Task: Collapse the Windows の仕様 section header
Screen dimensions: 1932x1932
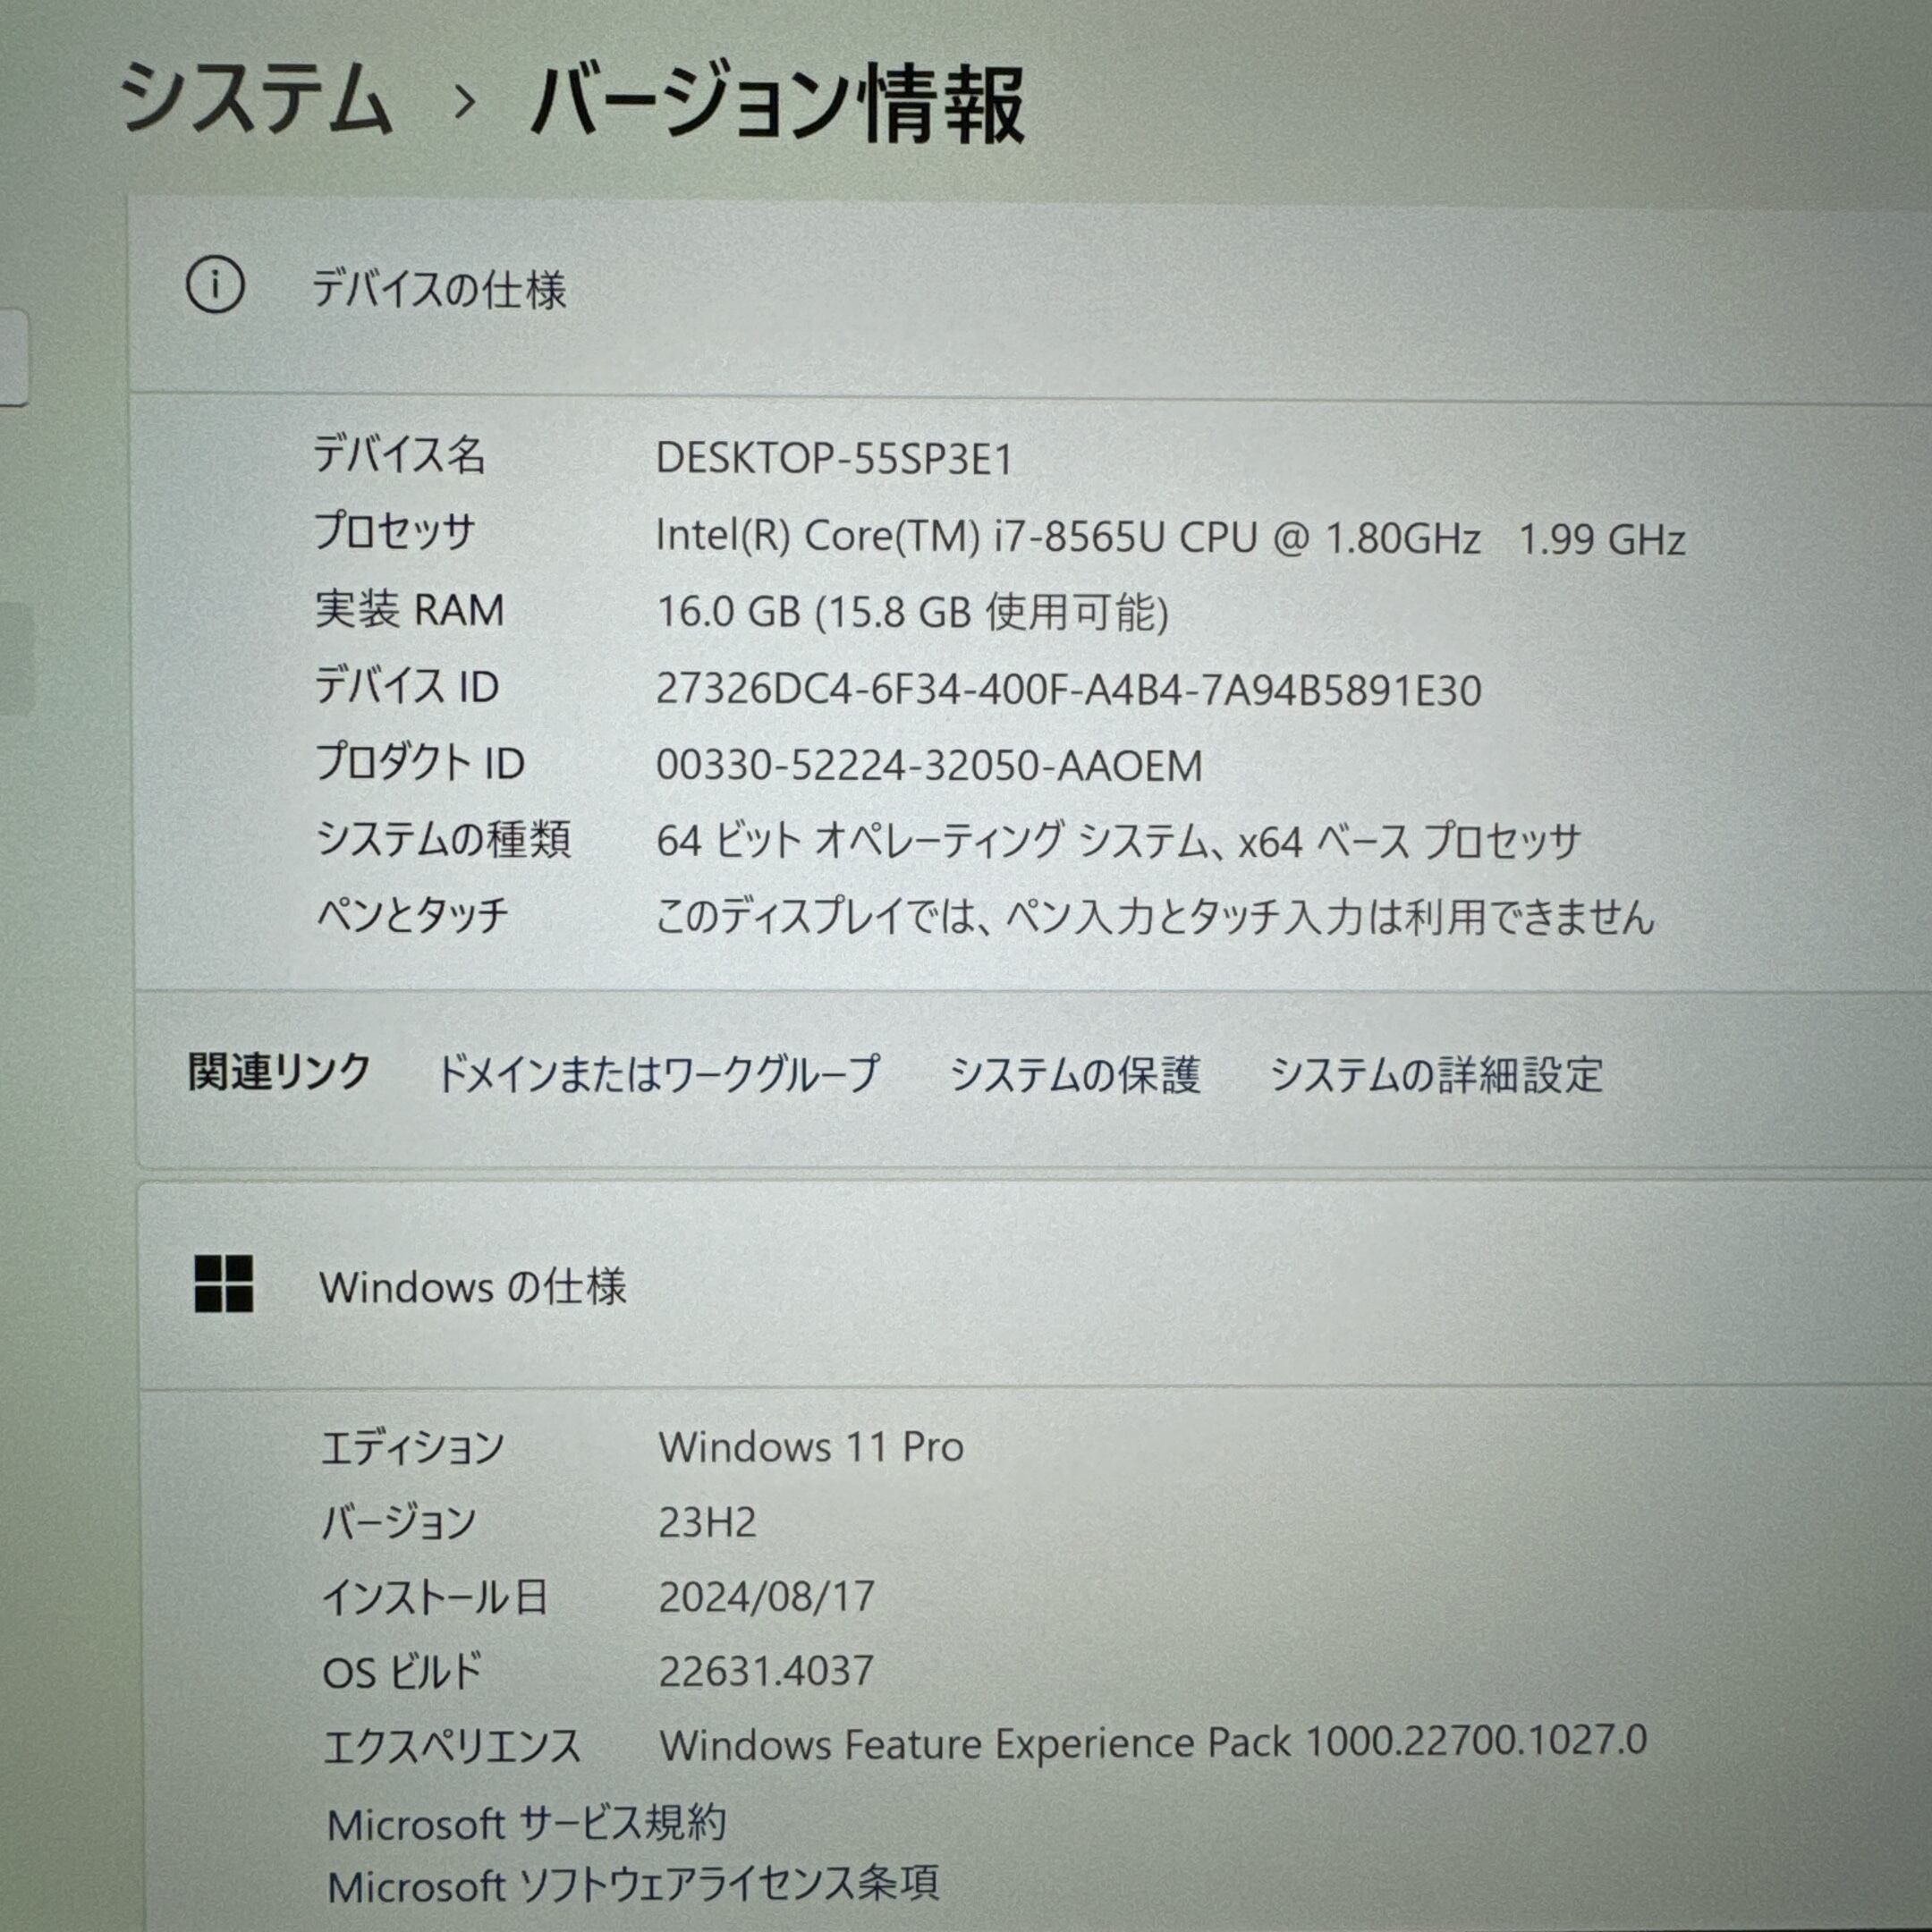Action: pyautogui.click(x=1035, y=1286)
